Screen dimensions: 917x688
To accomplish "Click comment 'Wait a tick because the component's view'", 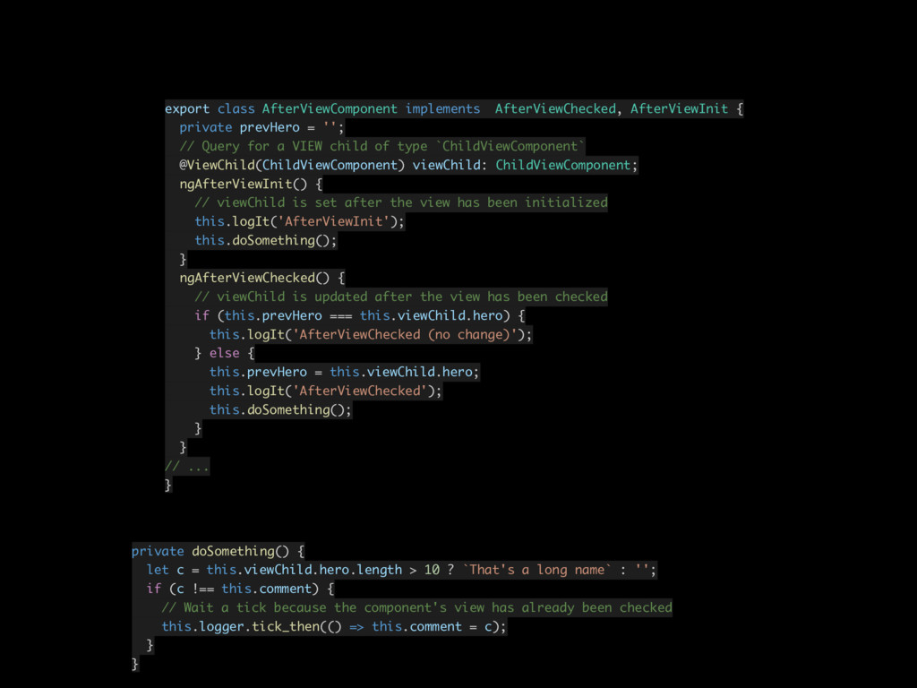I will click(x=417, y=607).
